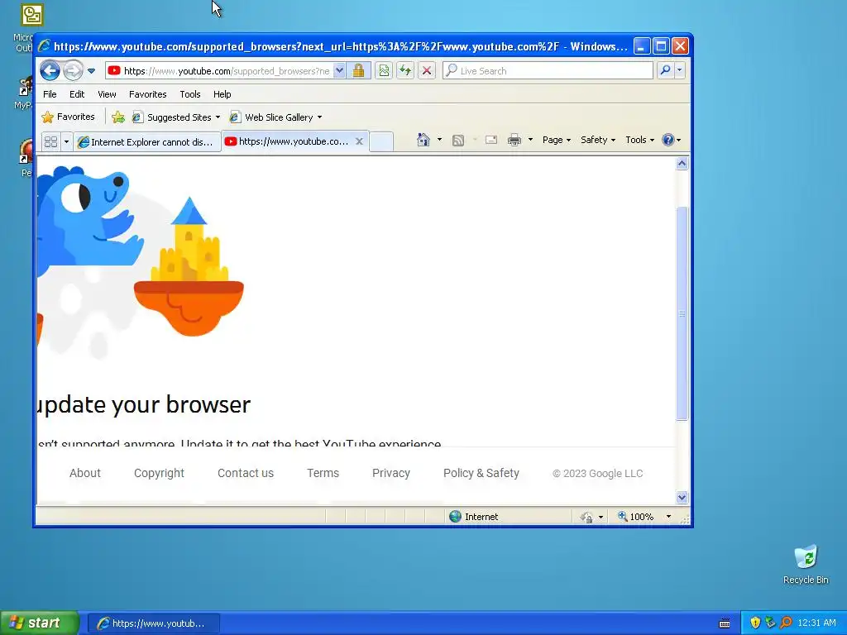This screenshot has height=635, width=847.
Task: Switch to Internet Explorer cannot display tab
Action: click(x=146, y=141)
